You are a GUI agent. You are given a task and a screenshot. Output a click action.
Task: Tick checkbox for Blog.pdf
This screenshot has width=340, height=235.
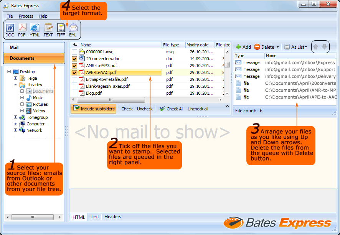[x=74, y=94]
